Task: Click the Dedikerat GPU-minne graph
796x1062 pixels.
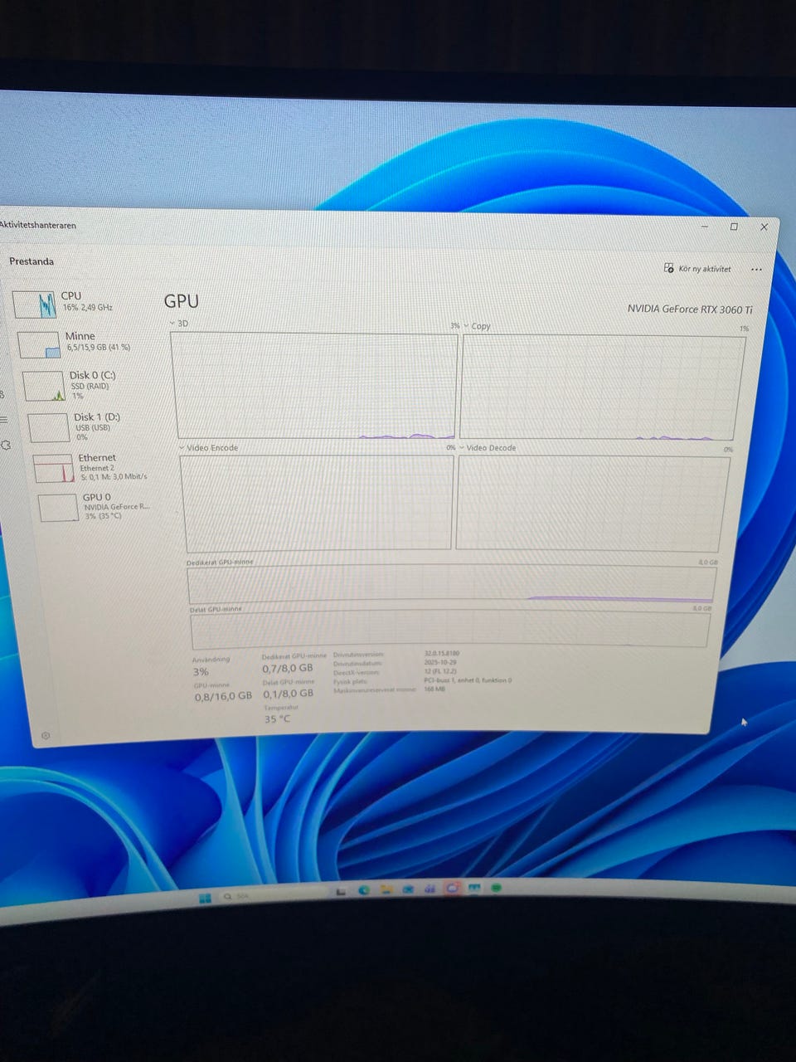Action: pyautogui.click(x=451, y=584)
